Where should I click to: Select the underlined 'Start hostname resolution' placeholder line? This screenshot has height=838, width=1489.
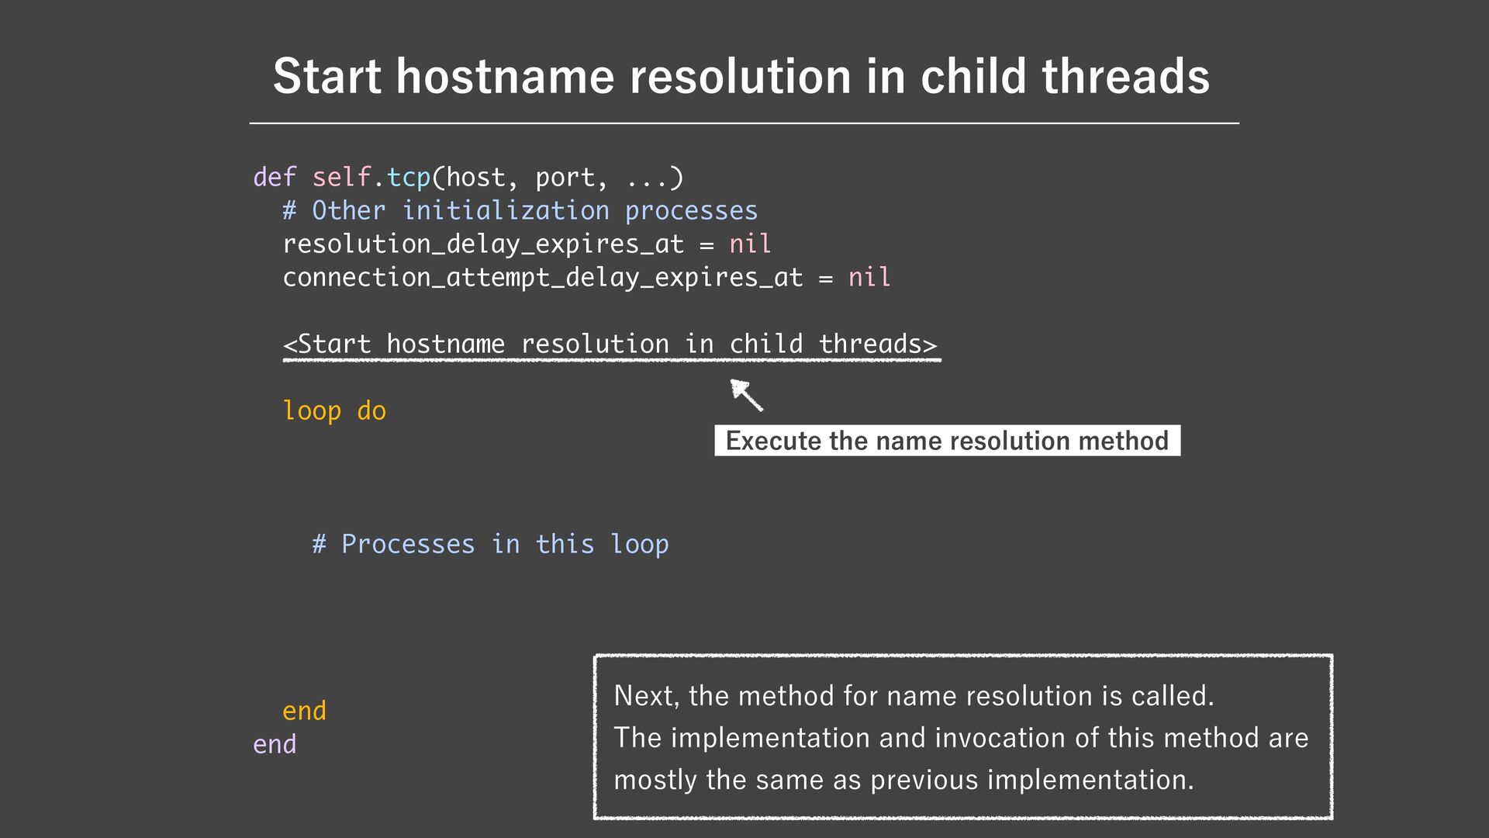tap(610, 344)
